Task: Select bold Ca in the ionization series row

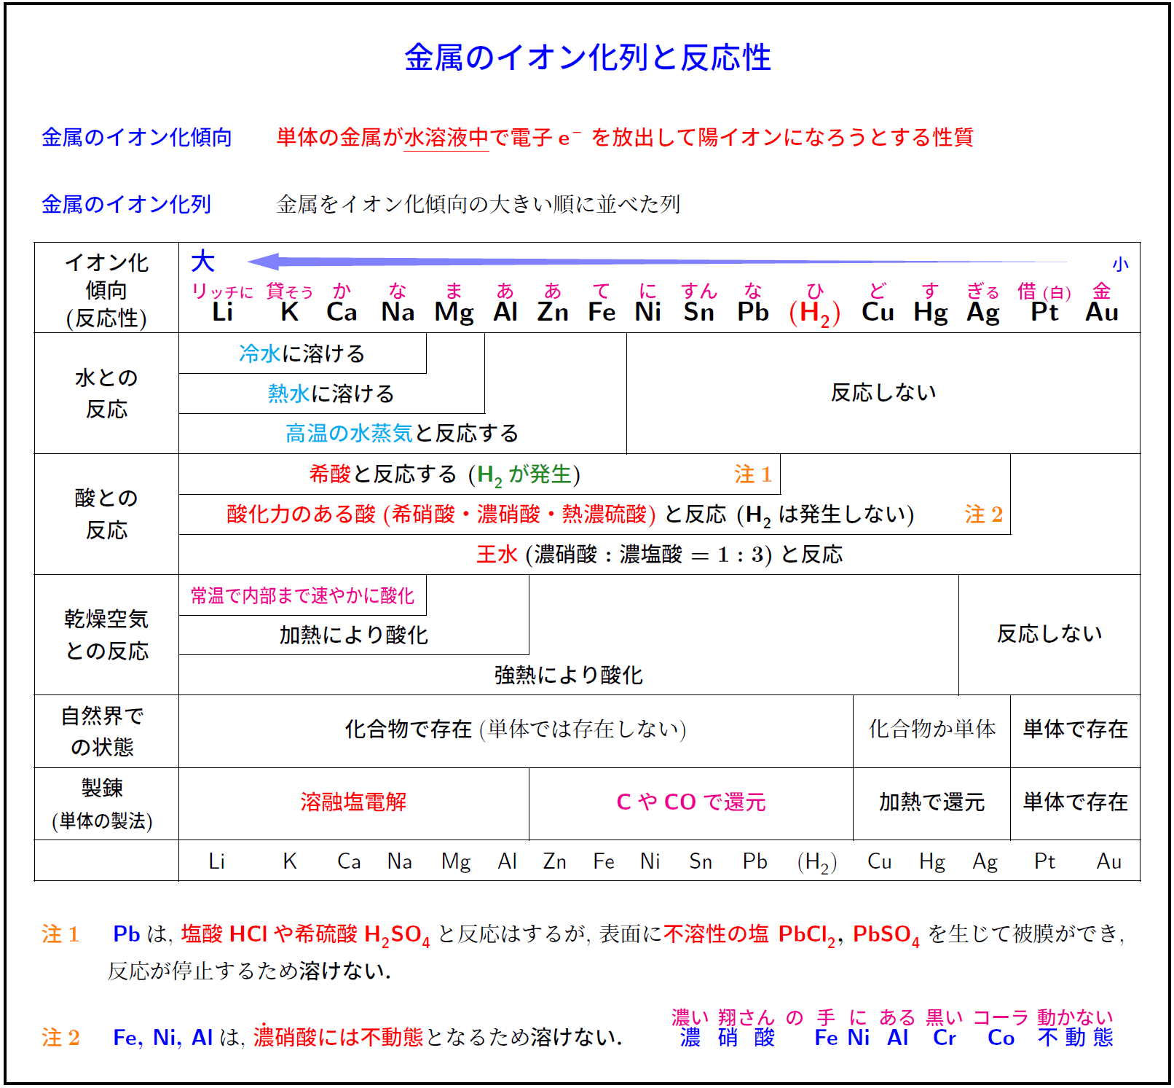Action: 342,312
